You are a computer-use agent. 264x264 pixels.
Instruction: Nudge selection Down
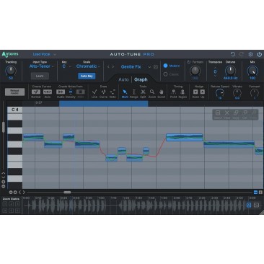(x=195, y=92)
